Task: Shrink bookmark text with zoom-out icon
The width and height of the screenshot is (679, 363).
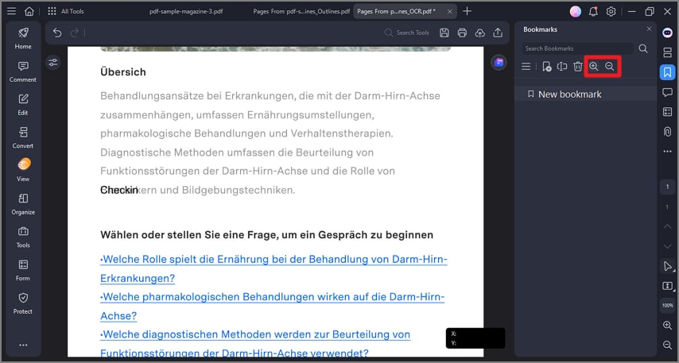Action: pos(610,67)
